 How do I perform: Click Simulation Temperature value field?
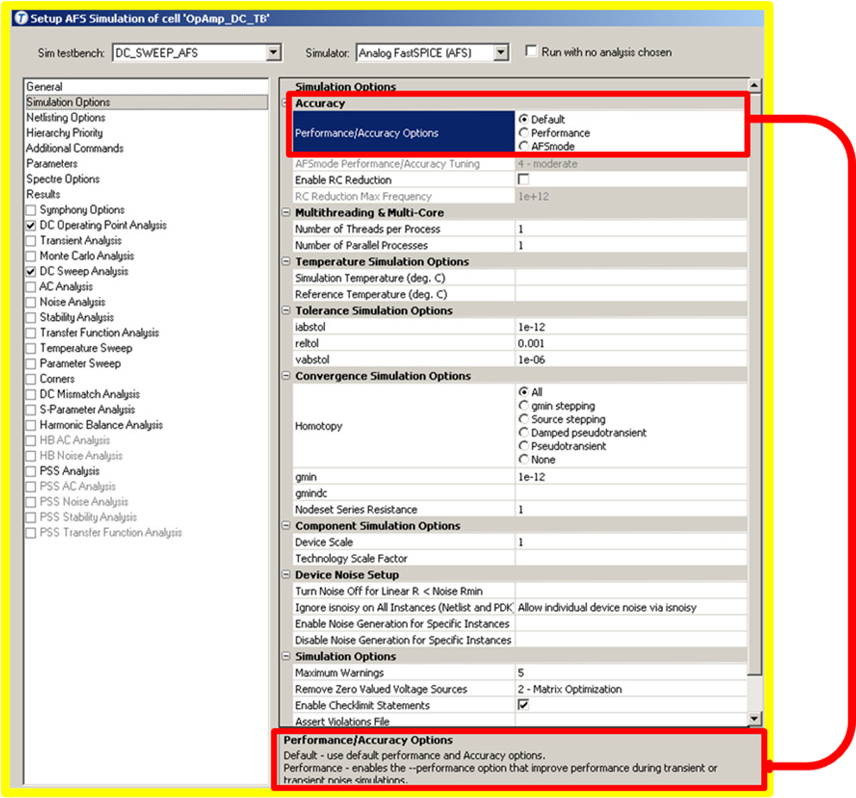coord(630,278)
